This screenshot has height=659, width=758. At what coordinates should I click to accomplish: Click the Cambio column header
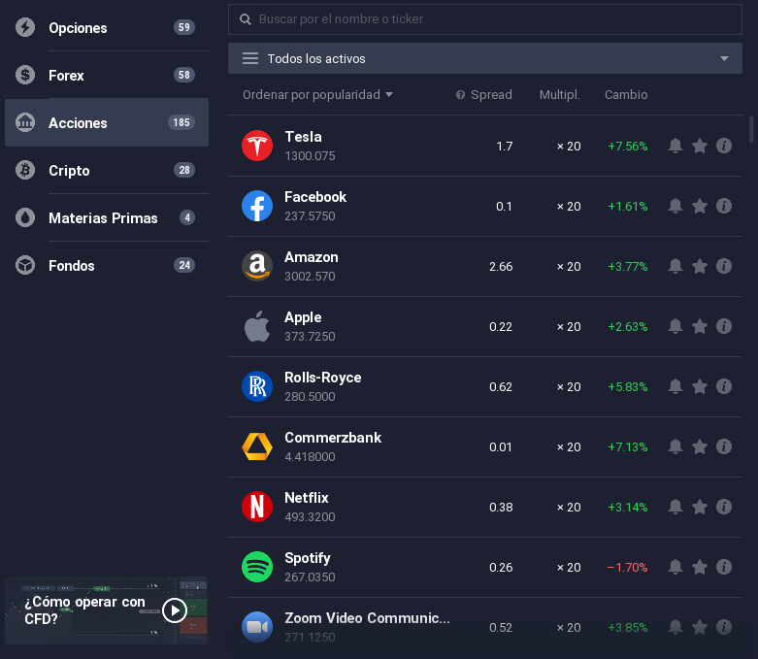click(626, 95)
